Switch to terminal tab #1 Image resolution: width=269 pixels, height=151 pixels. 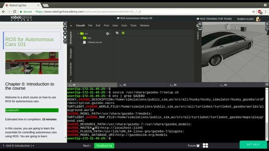click(92, 85)
